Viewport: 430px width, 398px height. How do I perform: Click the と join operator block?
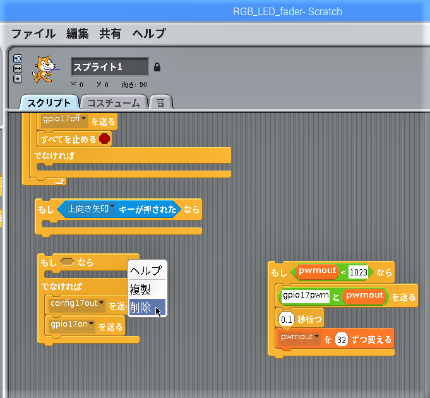coord(336,296)
